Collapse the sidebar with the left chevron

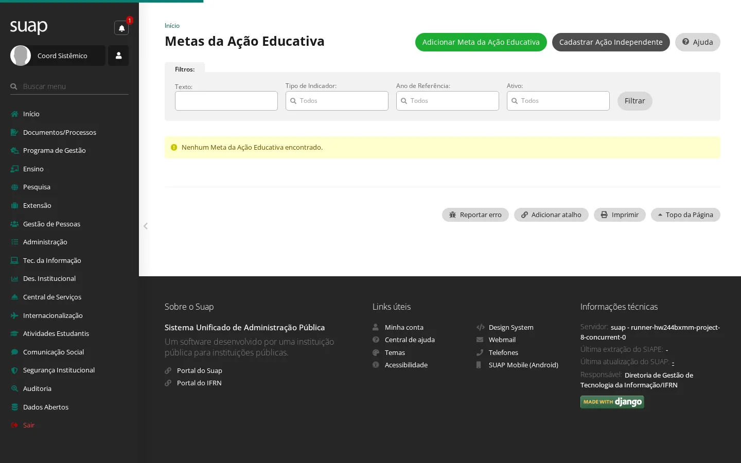tap(146, 226)
